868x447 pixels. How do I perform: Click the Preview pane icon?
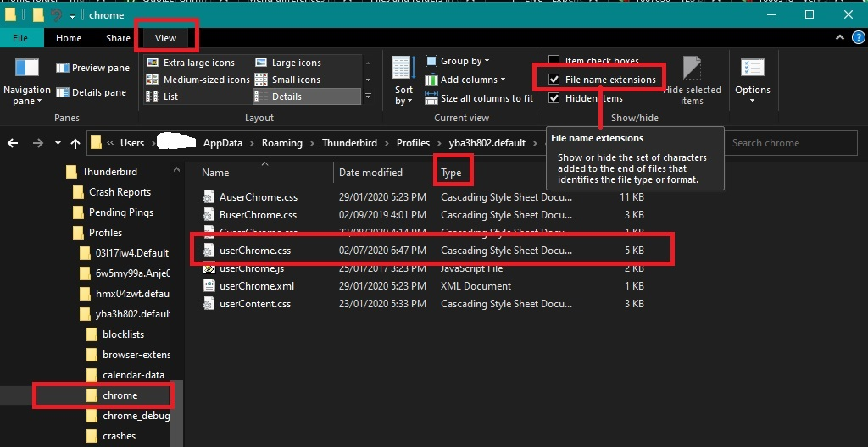tap(63, 68)
